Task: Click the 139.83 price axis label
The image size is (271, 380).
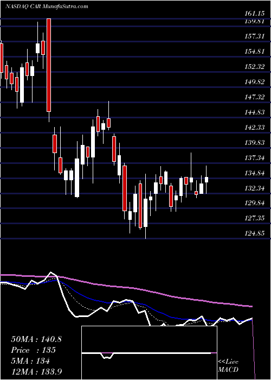Action: click(254, 143)
